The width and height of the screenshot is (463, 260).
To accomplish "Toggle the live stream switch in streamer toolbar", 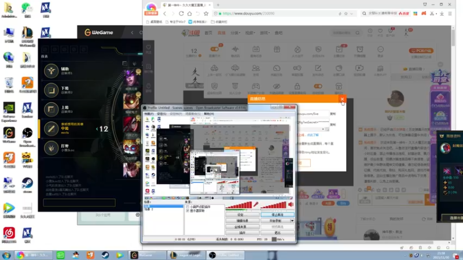I will click(214, 49).
